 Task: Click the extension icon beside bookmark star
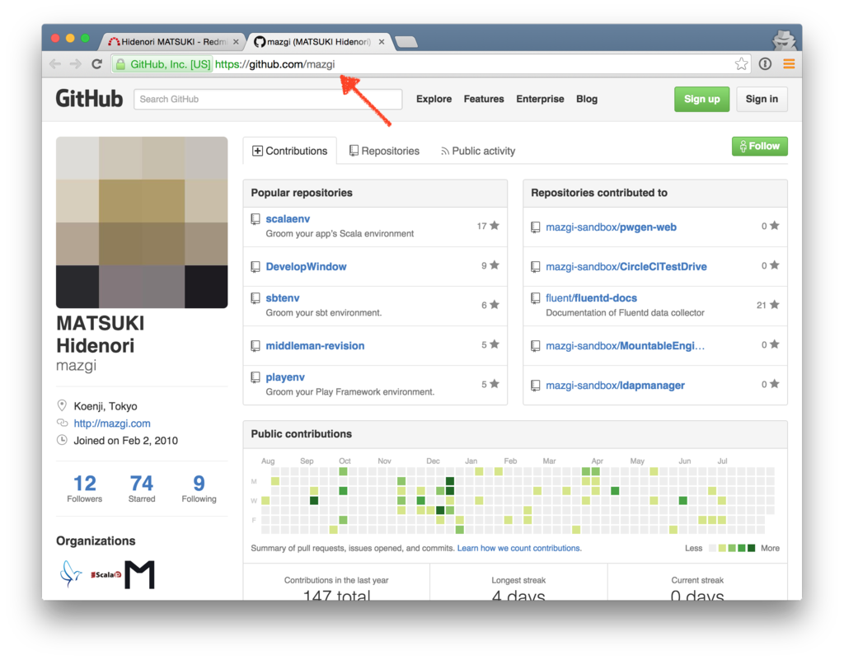765,64
